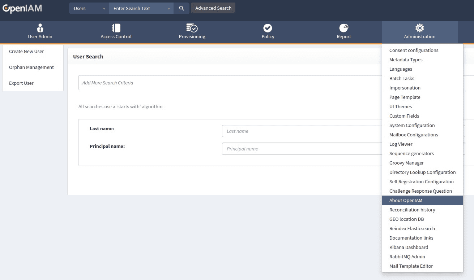The width and height of the screenshot is (474, 280).
Task: Select the Provisioning checklist icon
Action: pos(192,28)
